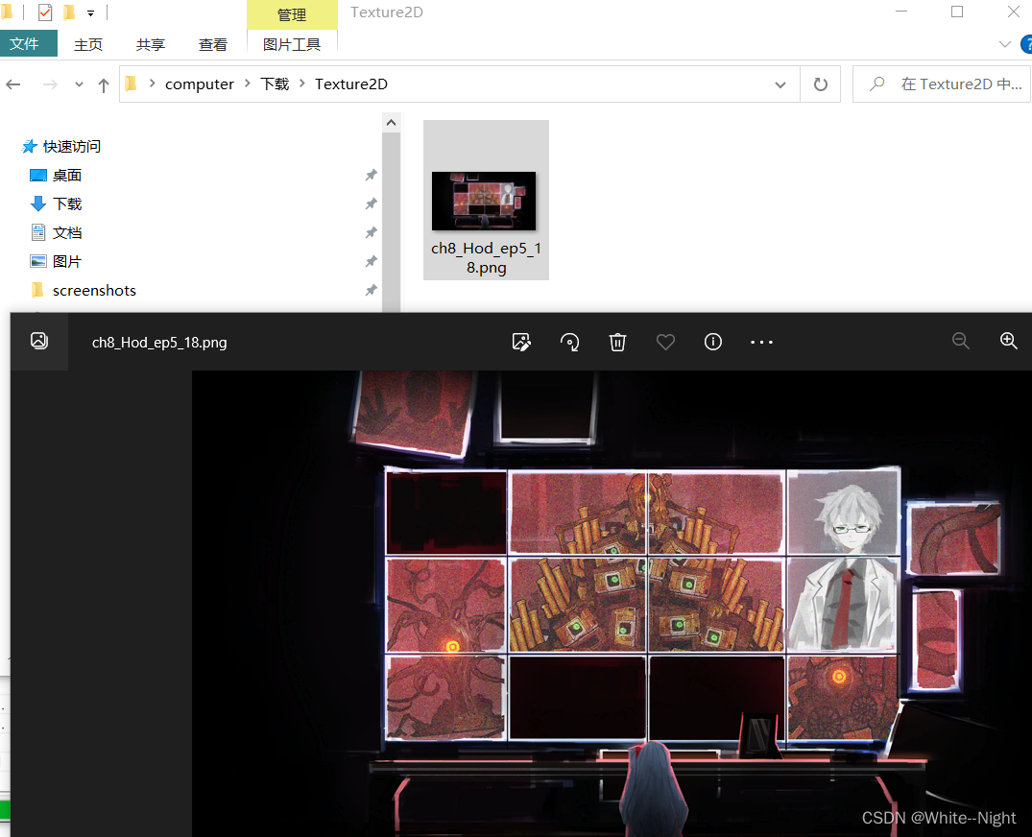The width and height of the screenshot is (1032, 837).
Task: Click Texture2D in the address path
Action: 350,84
